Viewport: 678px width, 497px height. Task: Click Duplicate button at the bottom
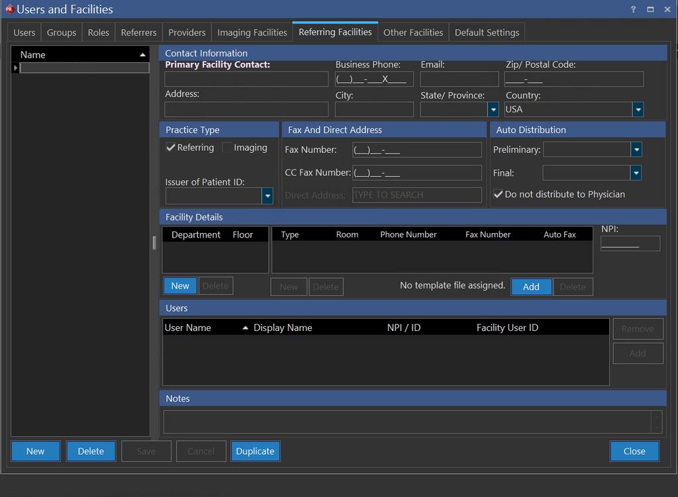click(x=255, y=451)
